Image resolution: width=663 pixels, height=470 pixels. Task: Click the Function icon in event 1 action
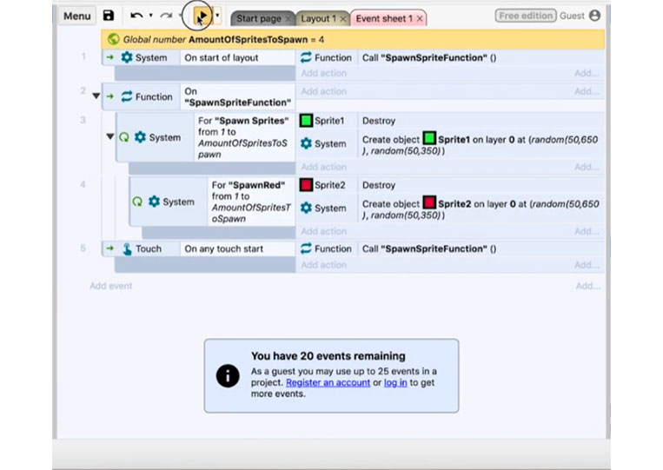pos(306,57)
